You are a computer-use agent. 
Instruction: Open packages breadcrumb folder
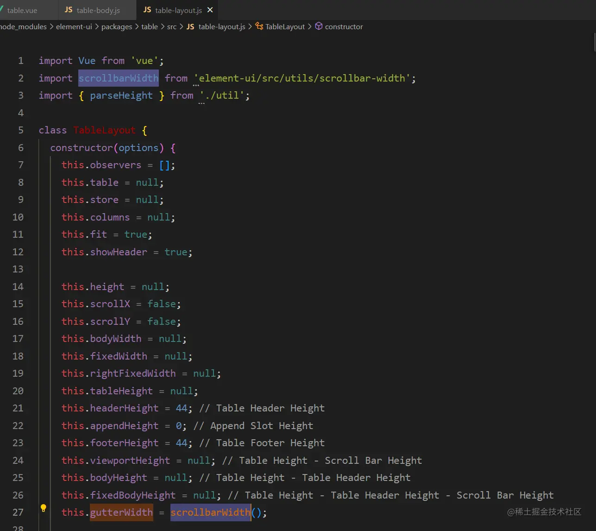[117, 27]
